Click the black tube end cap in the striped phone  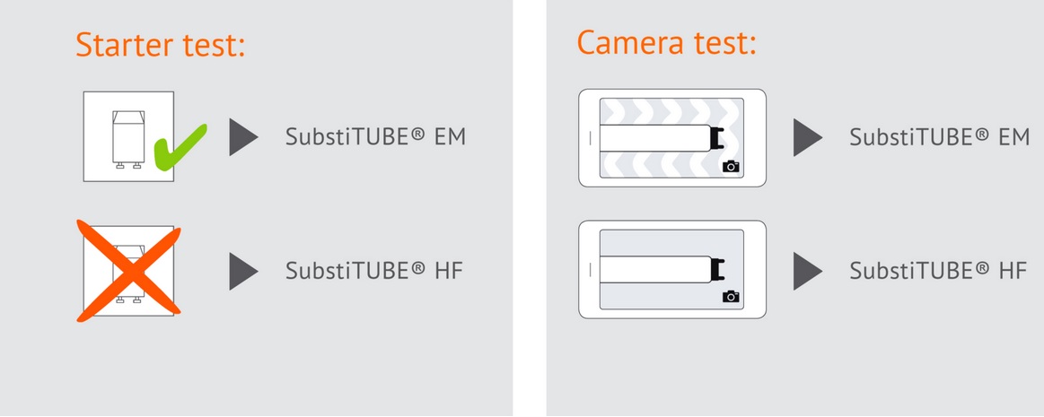coord(718,138)
